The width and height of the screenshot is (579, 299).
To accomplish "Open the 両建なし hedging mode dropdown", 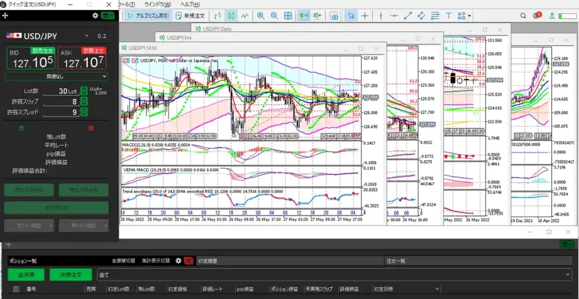I will pos(56,76).
